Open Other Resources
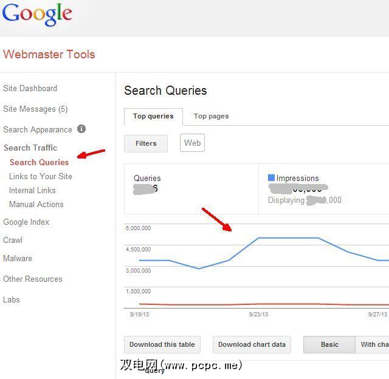Image resolution: width=389 pixels, height=379 pixels. (32, 279)
